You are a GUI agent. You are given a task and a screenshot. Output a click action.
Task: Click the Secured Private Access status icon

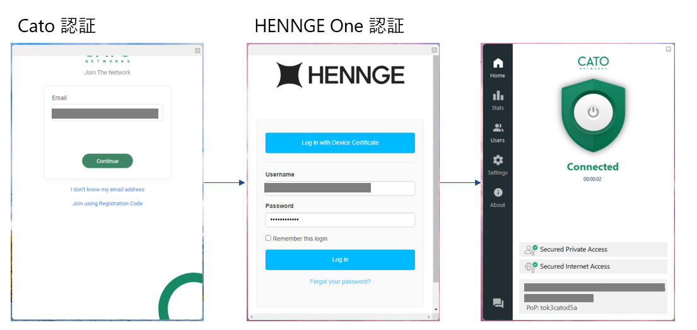pos(530,249)
